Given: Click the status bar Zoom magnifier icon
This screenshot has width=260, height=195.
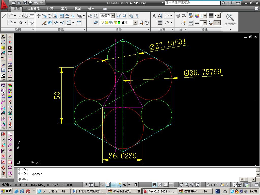Looking at the screenshot, I should click(x=187, y=185).
